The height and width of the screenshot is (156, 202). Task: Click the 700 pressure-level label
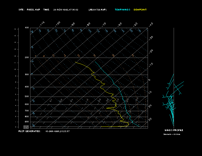27,111
